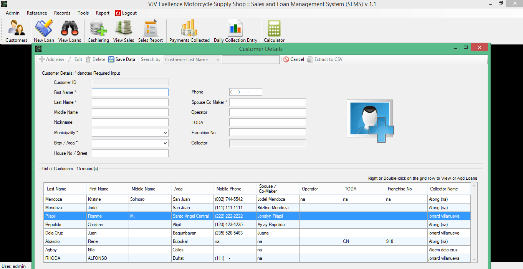This screenshot has width=523, height=269.
Task: Click the Edit pencil toolbar button
Action: tap(75, 59)
